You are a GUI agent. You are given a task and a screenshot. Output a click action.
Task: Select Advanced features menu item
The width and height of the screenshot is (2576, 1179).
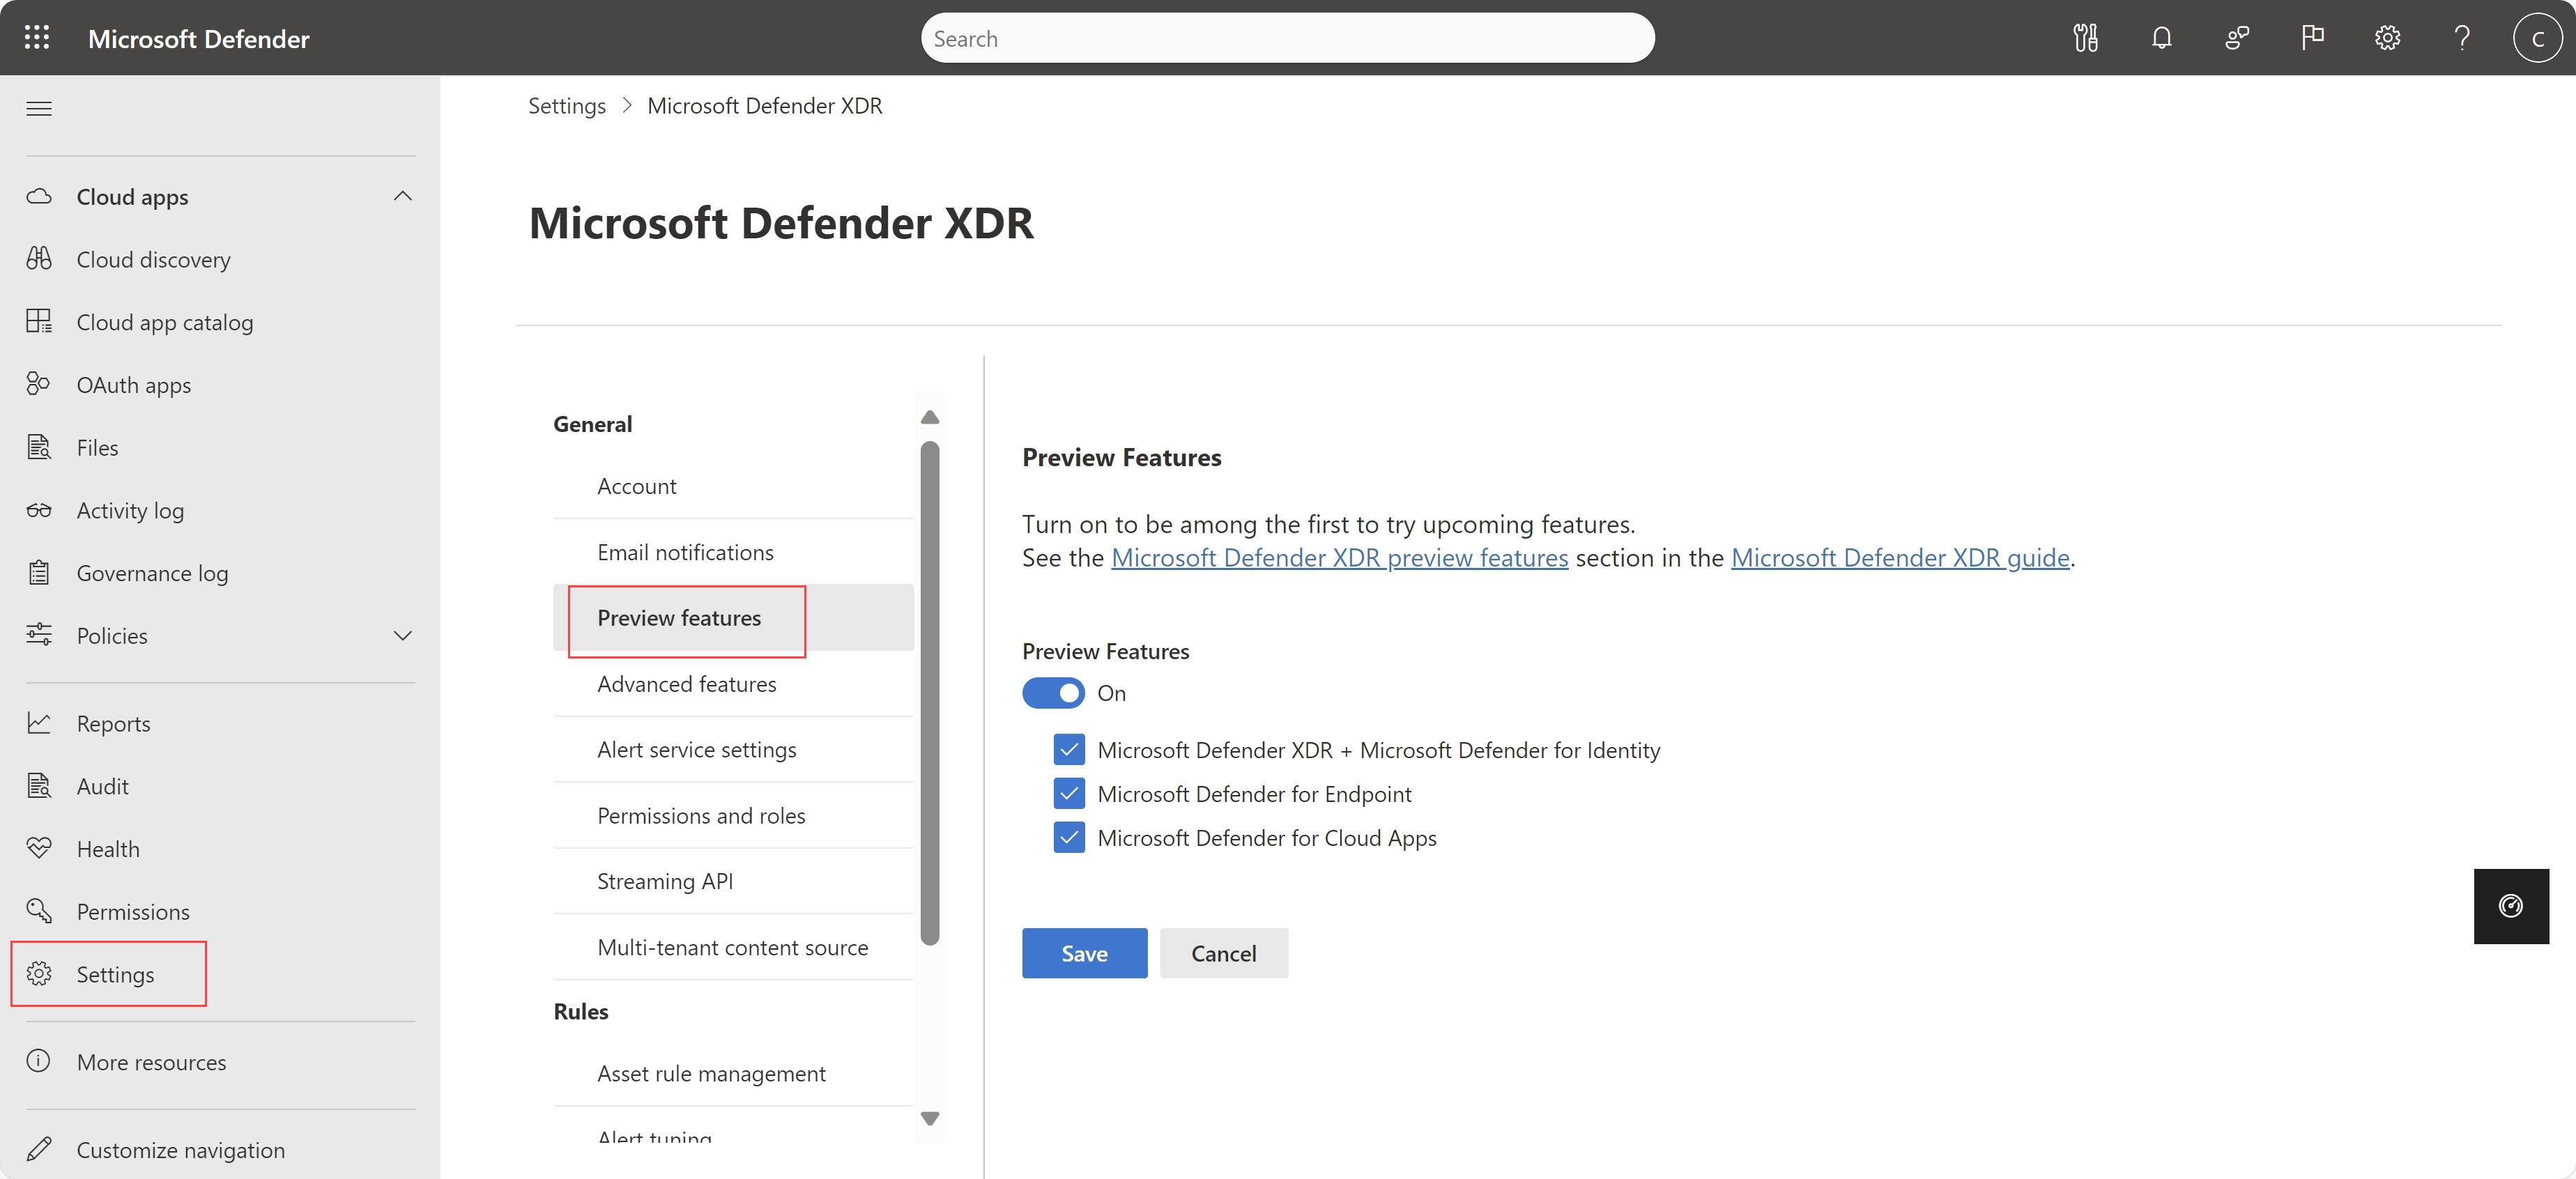[x=685, y=683]
